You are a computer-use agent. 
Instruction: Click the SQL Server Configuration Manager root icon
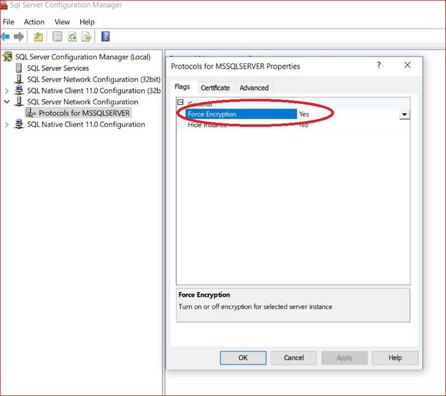point(8,56)
